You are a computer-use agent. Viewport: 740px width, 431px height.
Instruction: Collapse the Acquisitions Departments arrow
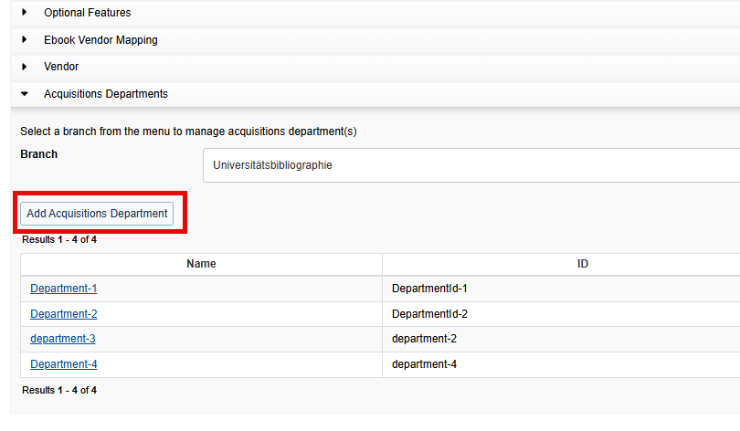click(x=25, y=94)
